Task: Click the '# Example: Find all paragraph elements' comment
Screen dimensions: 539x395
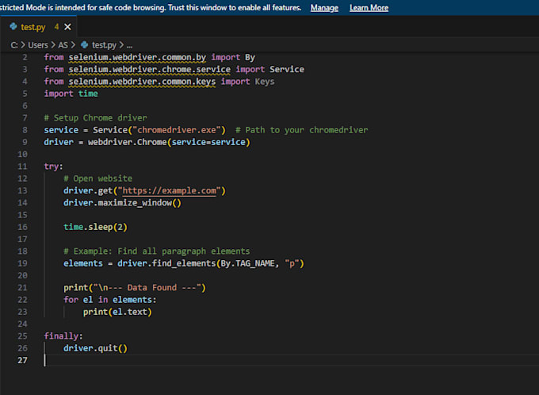Action: coord(157,251)
